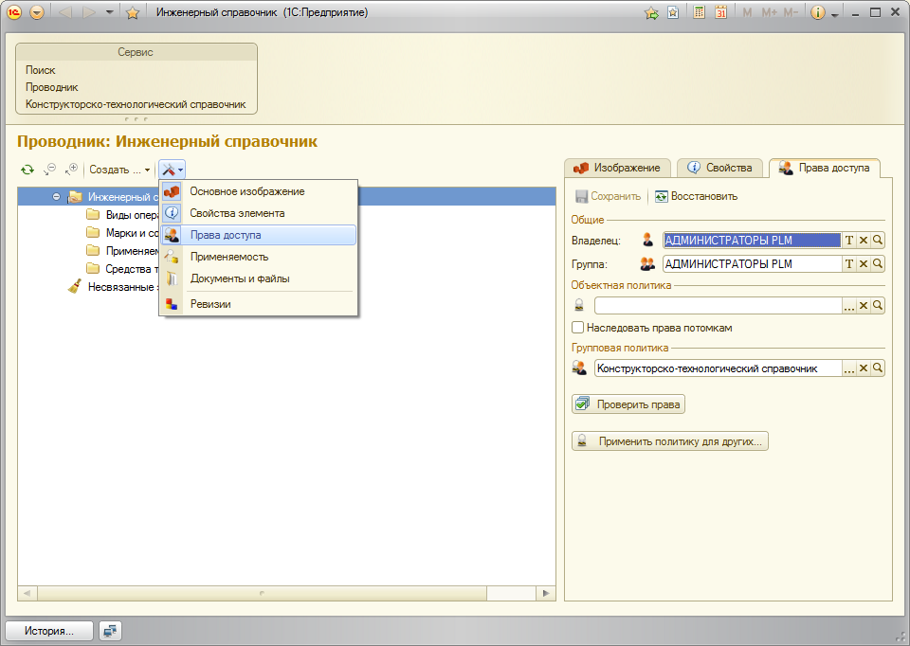Open the Создать dropdown
The height and width of the screenshot is (646, 910).
(x=120, y=170)
